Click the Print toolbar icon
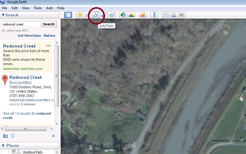 tap(174, 15)
